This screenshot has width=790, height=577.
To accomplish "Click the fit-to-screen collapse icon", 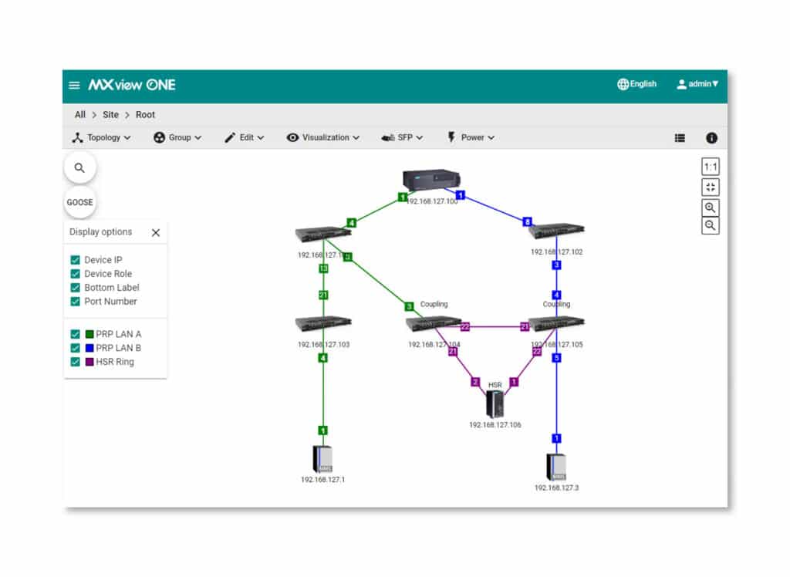I will point(710,187).
